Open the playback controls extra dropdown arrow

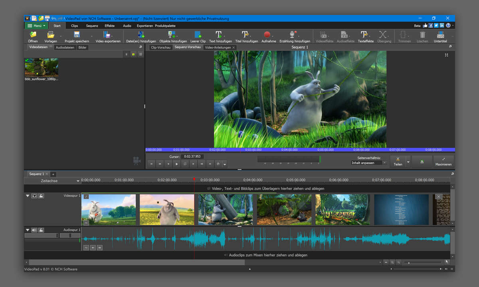click(225, 164)
